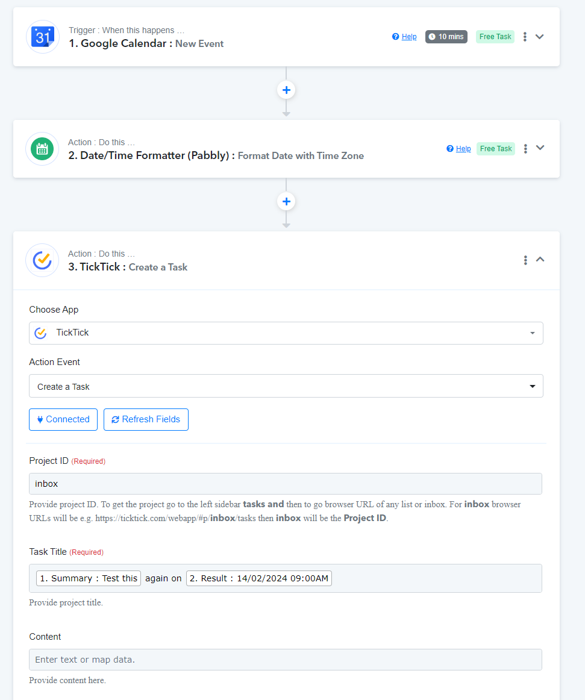The image size is (585, 700).
Task: Click the Free Task badge on step 2
Action: 496,149
